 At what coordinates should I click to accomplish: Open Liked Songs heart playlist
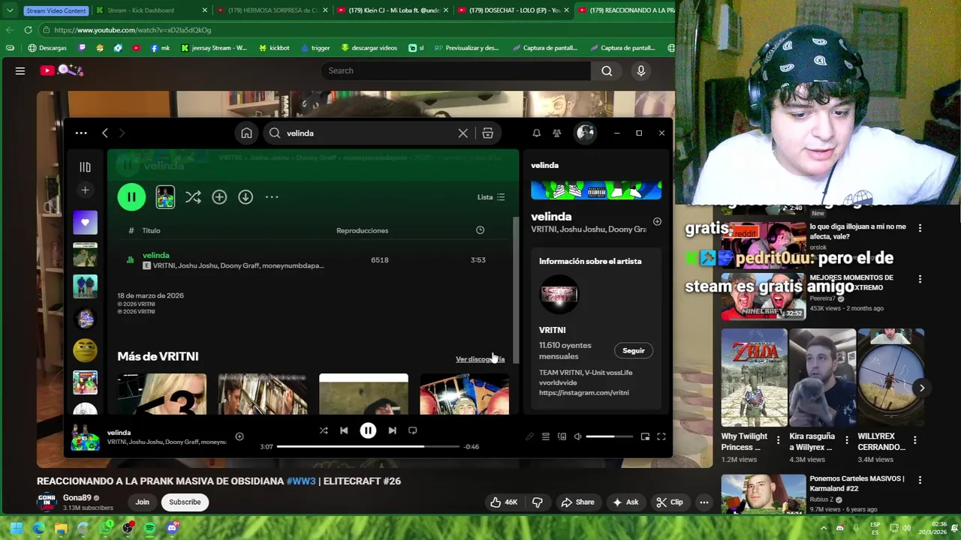(85, 223)
